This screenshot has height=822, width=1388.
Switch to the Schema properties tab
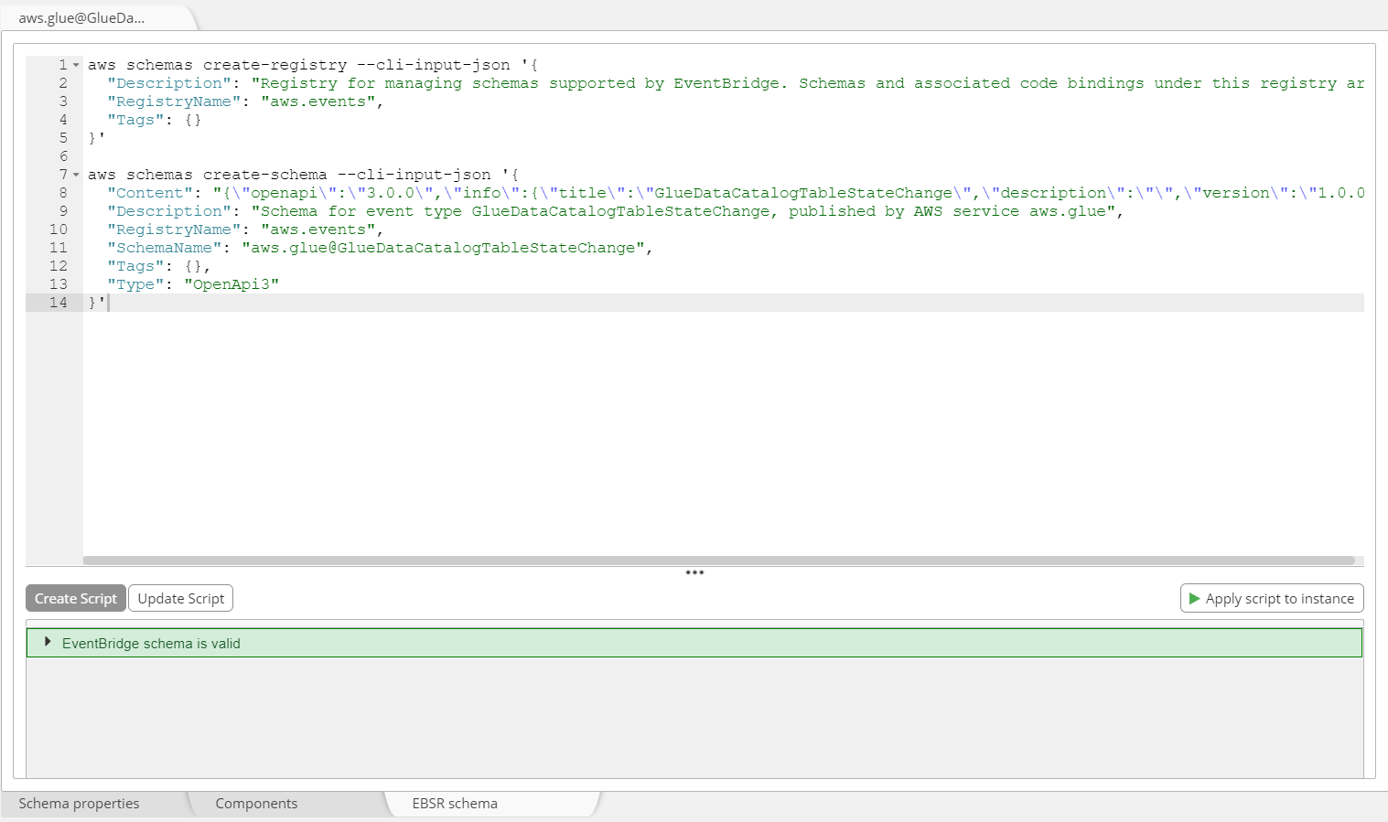80,803
